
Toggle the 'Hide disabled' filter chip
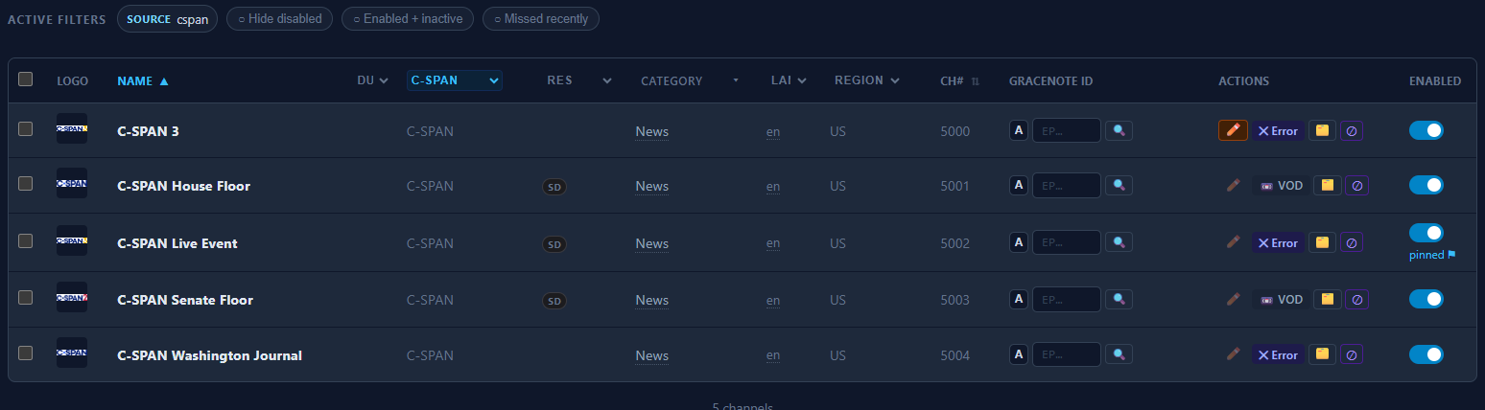(x=280, y=19)
